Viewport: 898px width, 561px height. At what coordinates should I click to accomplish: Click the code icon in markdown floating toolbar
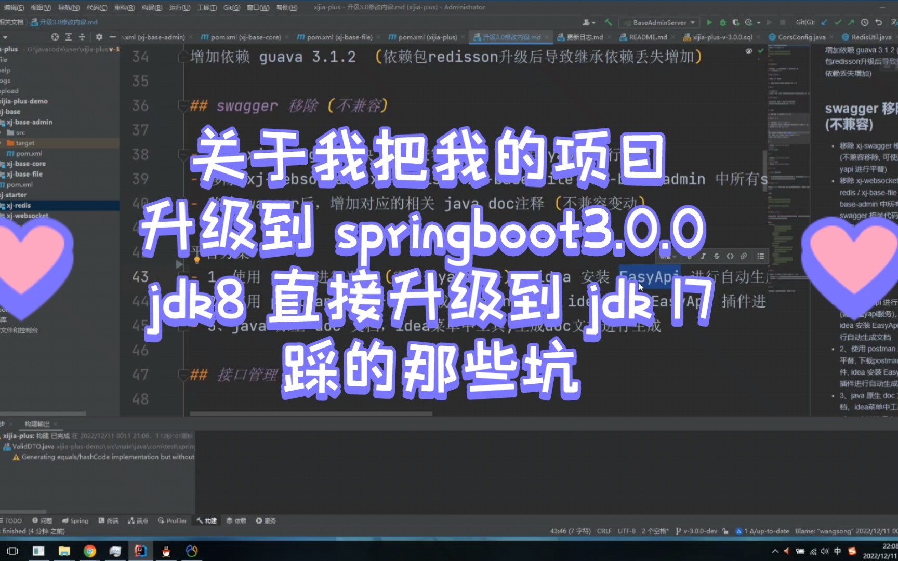click(x=730, y=256)
